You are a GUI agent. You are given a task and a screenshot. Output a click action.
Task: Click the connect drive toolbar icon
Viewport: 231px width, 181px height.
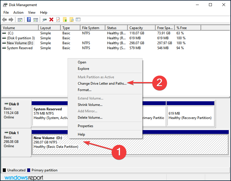coord(44,19)
